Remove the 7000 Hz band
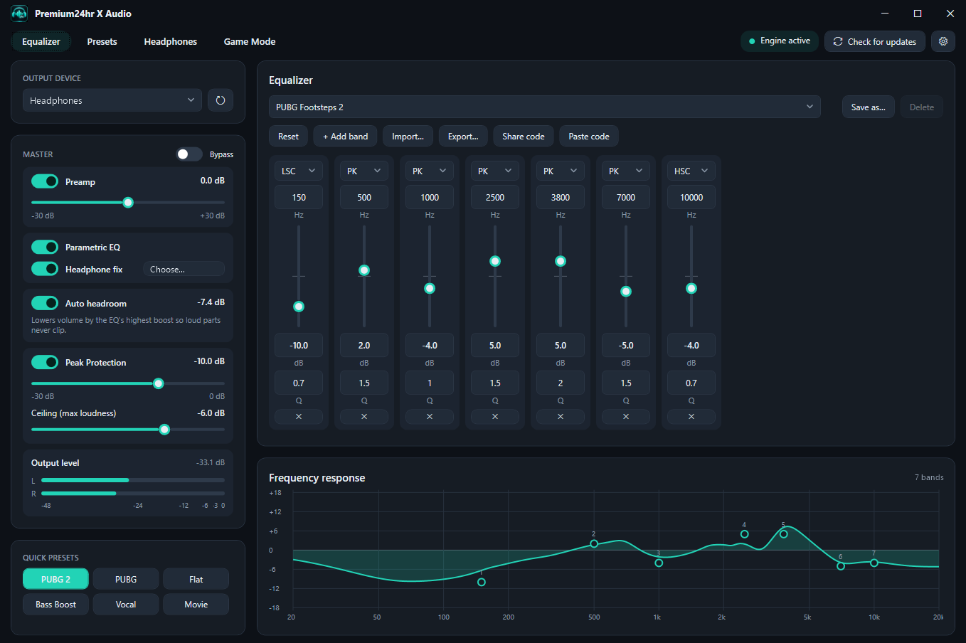Image resolution: width=966 pixels, height=643 pixels. [626, 417]
